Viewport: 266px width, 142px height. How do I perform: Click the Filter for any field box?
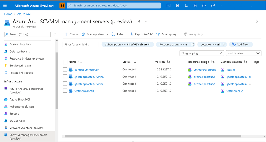81,45
